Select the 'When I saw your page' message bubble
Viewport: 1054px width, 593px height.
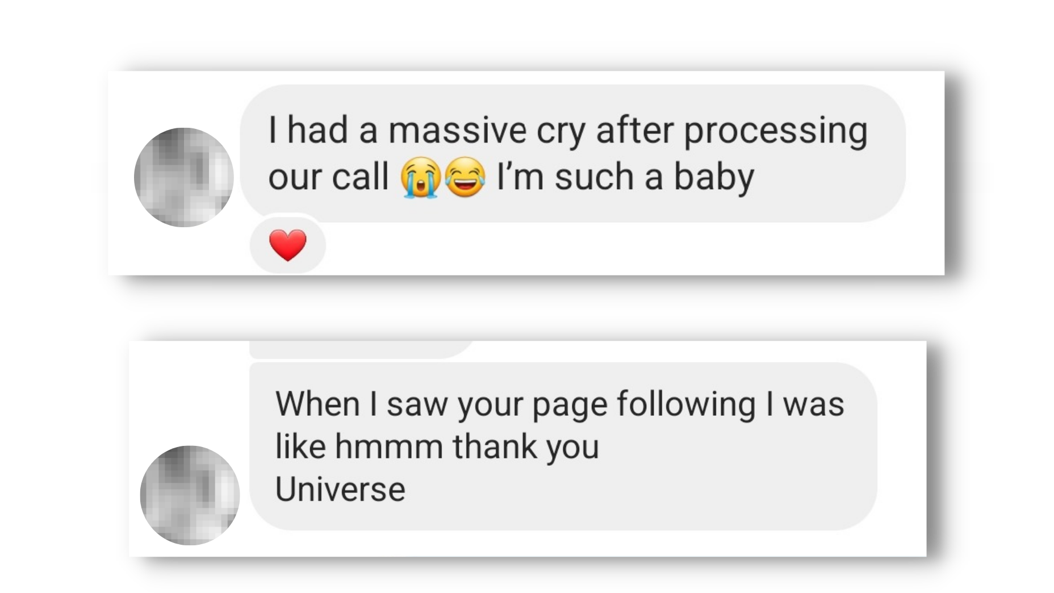pyautogui.click(x=563, y=446)
